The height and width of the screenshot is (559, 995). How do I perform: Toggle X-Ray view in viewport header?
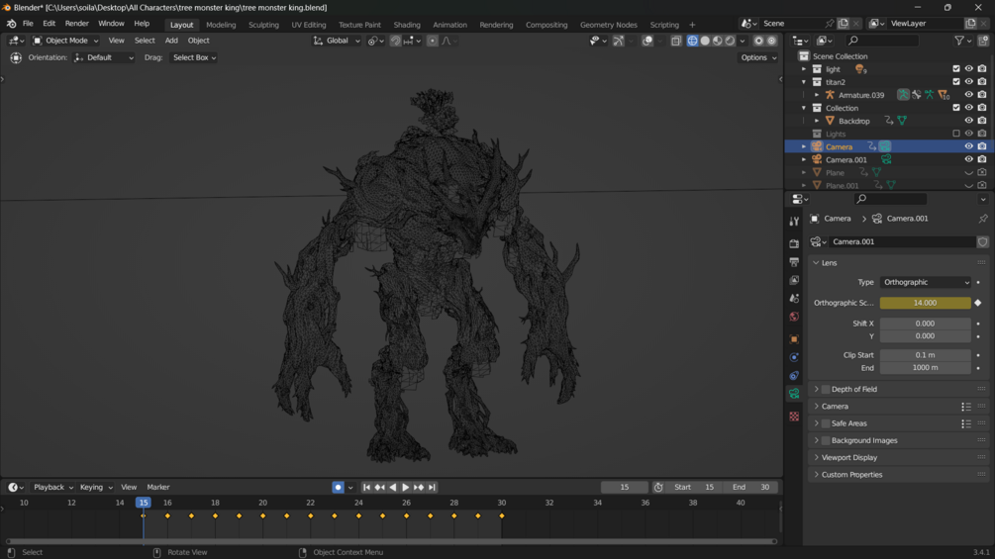pos(676,41)
